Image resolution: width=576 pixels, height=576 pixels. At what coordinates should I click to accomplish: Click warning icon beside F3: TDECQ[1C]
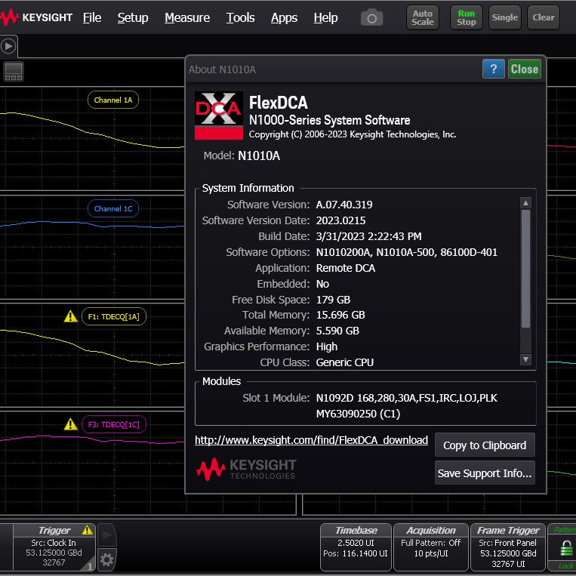[x=71, y=424]
